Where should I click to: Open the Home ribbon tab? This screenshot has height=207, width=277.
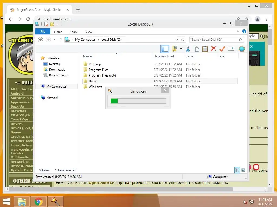58,32
